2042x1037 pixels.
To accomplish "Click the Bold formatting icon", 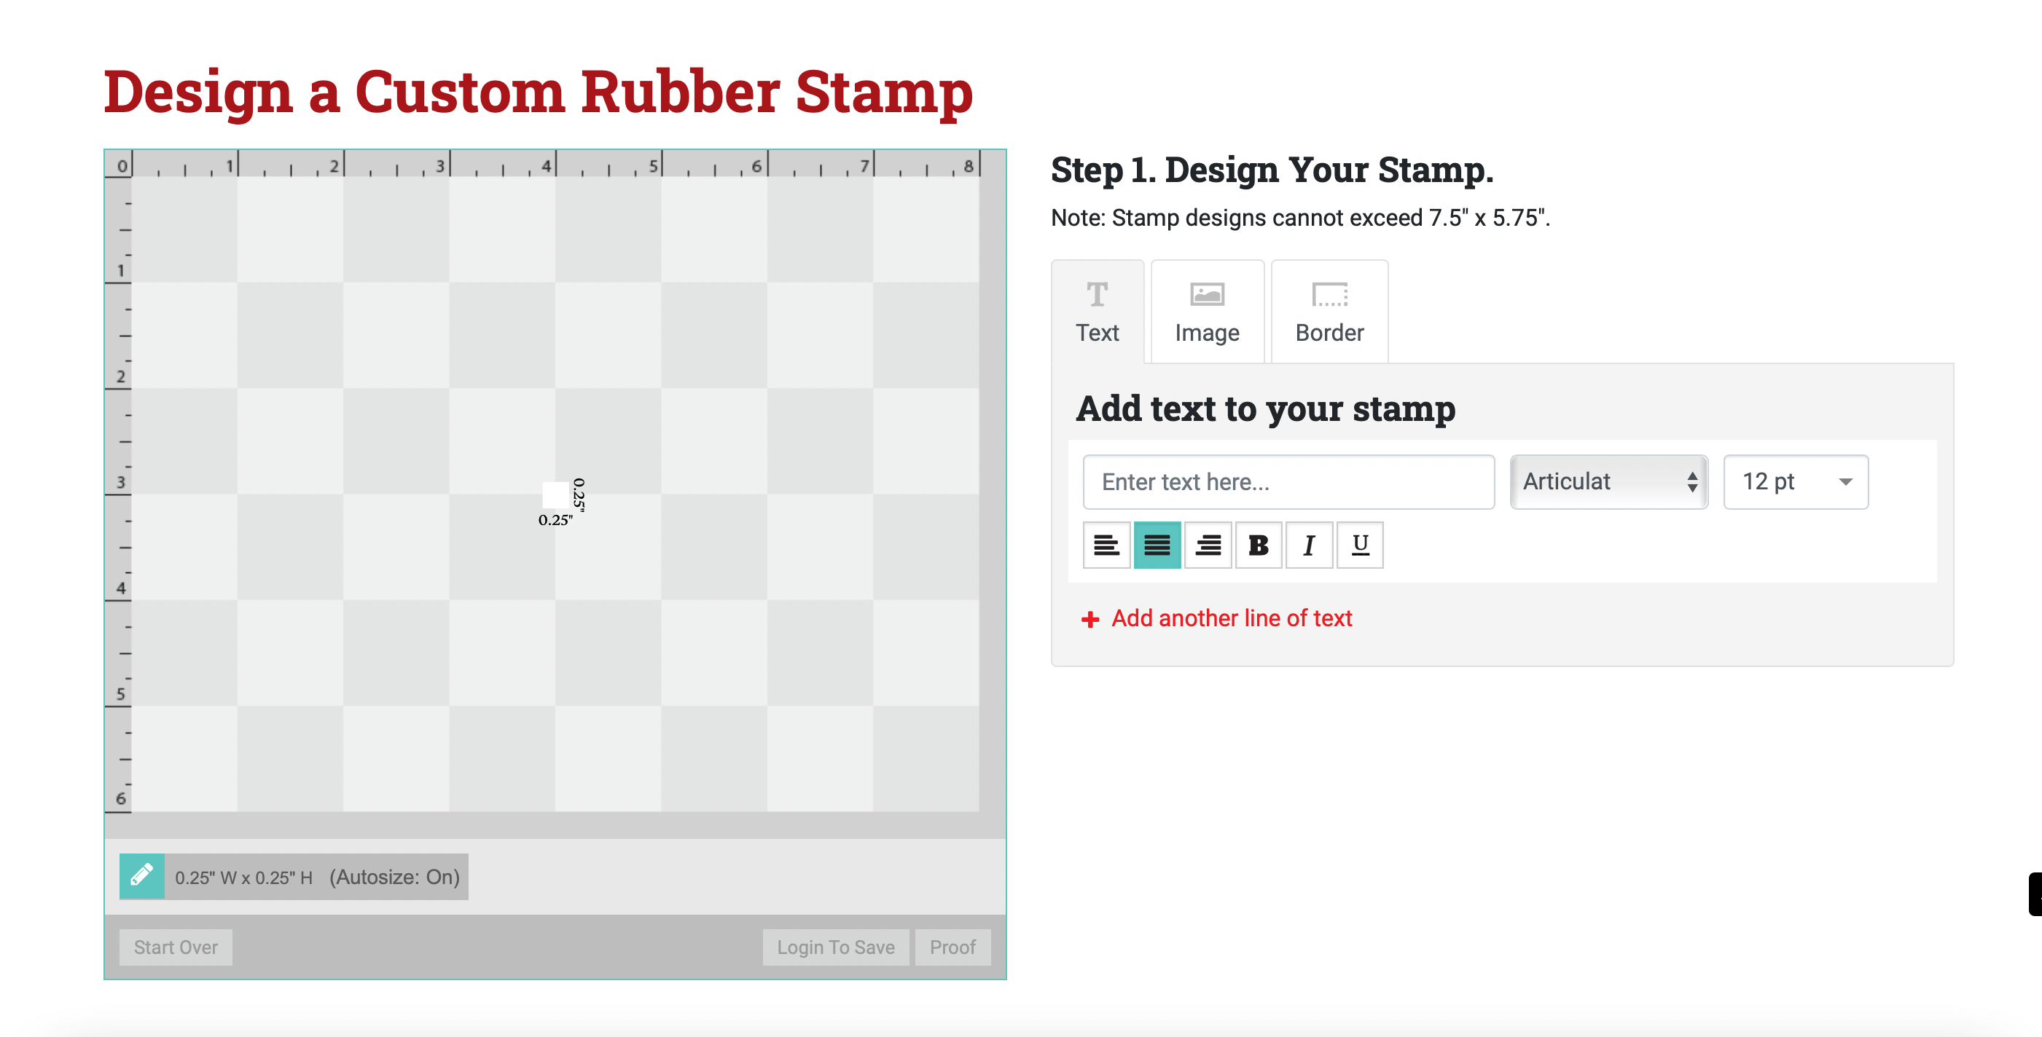I will click(1256, 544).
